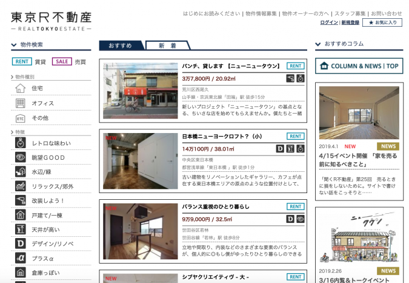Click RENT badge on 日本橋ニューヨークロフト listing

point(296,137)
